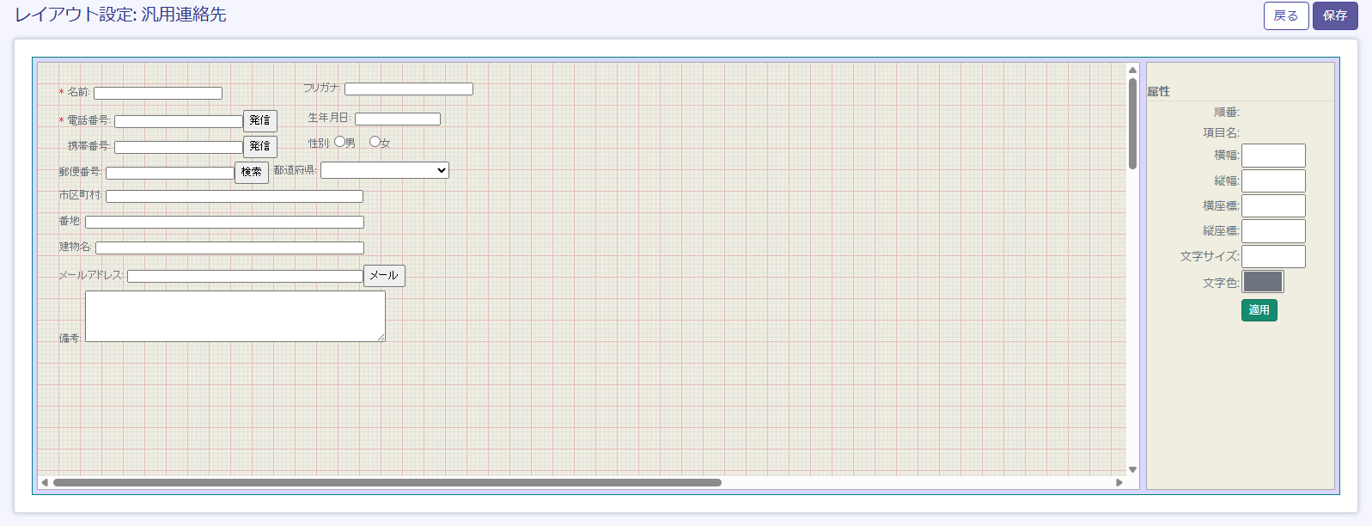Click the 保存 save button
1372x526 pixels.
(x=1334, y=15)
